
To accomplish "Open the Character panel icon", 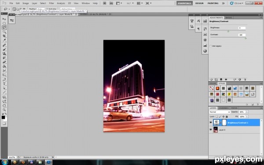I will click(198, 21).
